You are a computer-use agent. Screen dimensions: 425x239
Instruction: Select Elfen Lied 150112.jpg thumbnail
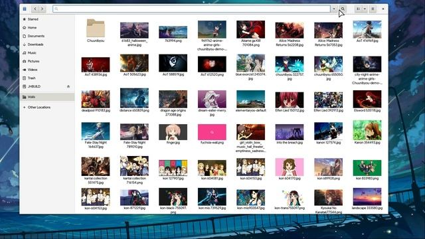290,100
